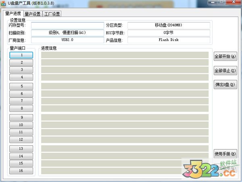The height and width of the screenshot is (182, 242).
Task: Select production port 12 button
Action: 21,140
